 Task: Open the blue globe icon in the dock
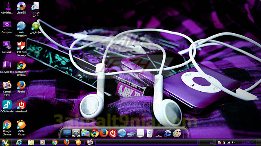click(x=122, y=133)
